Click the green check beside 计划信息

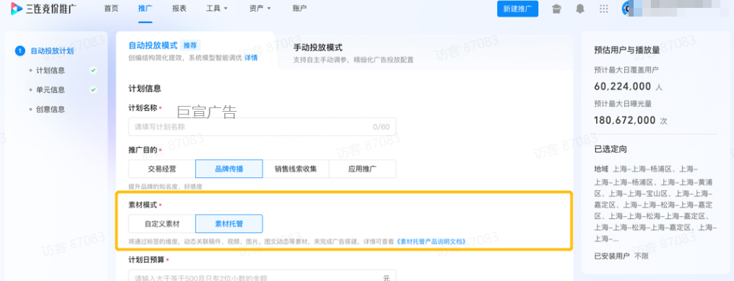[93, 71]
